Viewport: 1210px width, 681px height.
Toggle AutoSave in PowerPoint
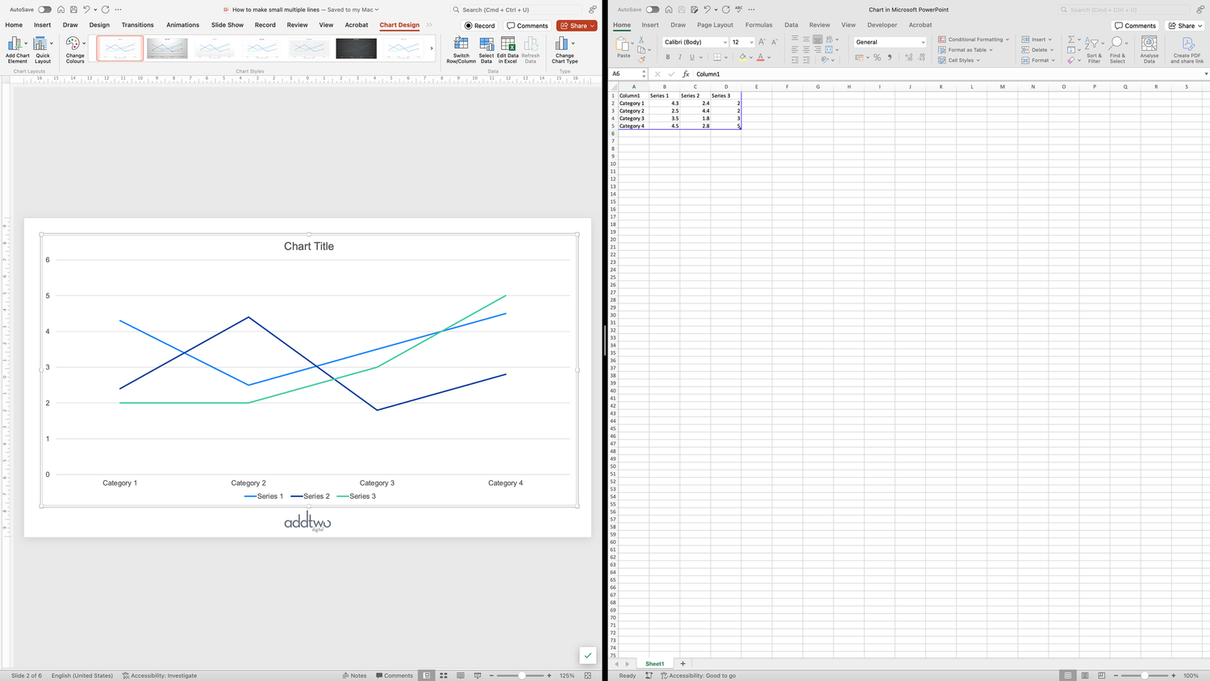coord(44,9)
